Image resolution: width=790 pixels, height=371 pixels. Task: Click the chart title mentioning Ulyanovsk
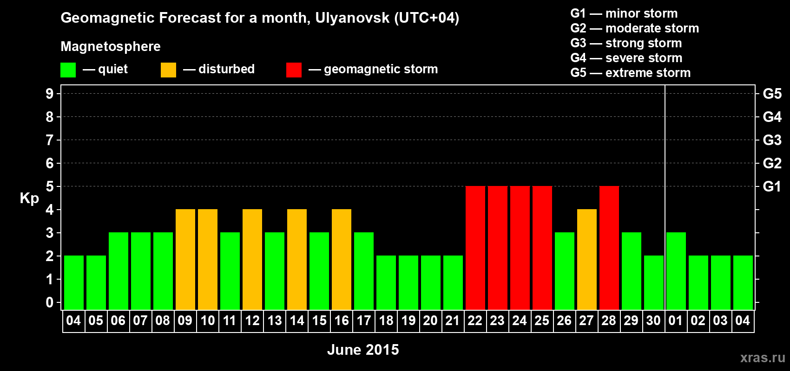(260, 18)
